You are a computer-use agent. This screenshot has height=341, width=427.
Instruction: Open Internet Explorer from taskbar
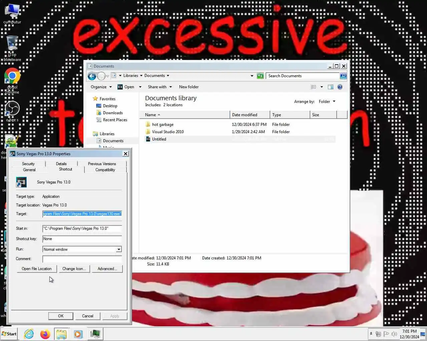[x=29, y=334]
